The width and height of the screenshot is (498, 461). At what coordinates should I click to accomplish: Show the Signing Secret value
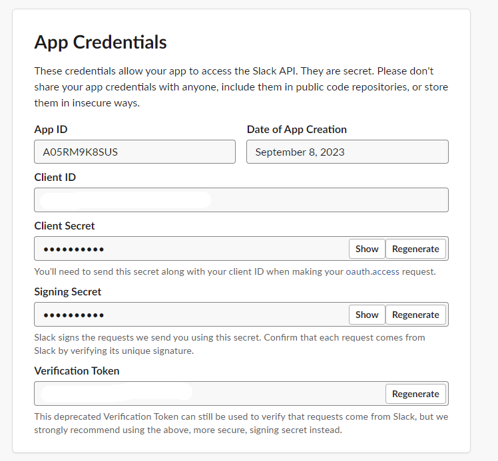tap(367, 315)
